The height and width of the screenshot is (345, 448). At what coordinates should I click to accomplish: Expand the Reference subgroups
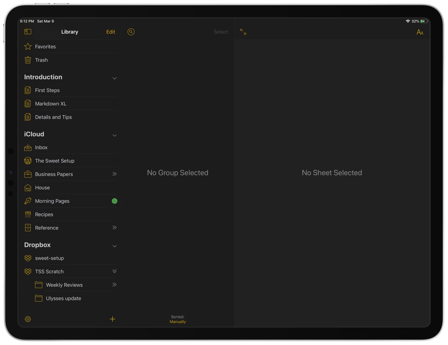tap(115, 228)
